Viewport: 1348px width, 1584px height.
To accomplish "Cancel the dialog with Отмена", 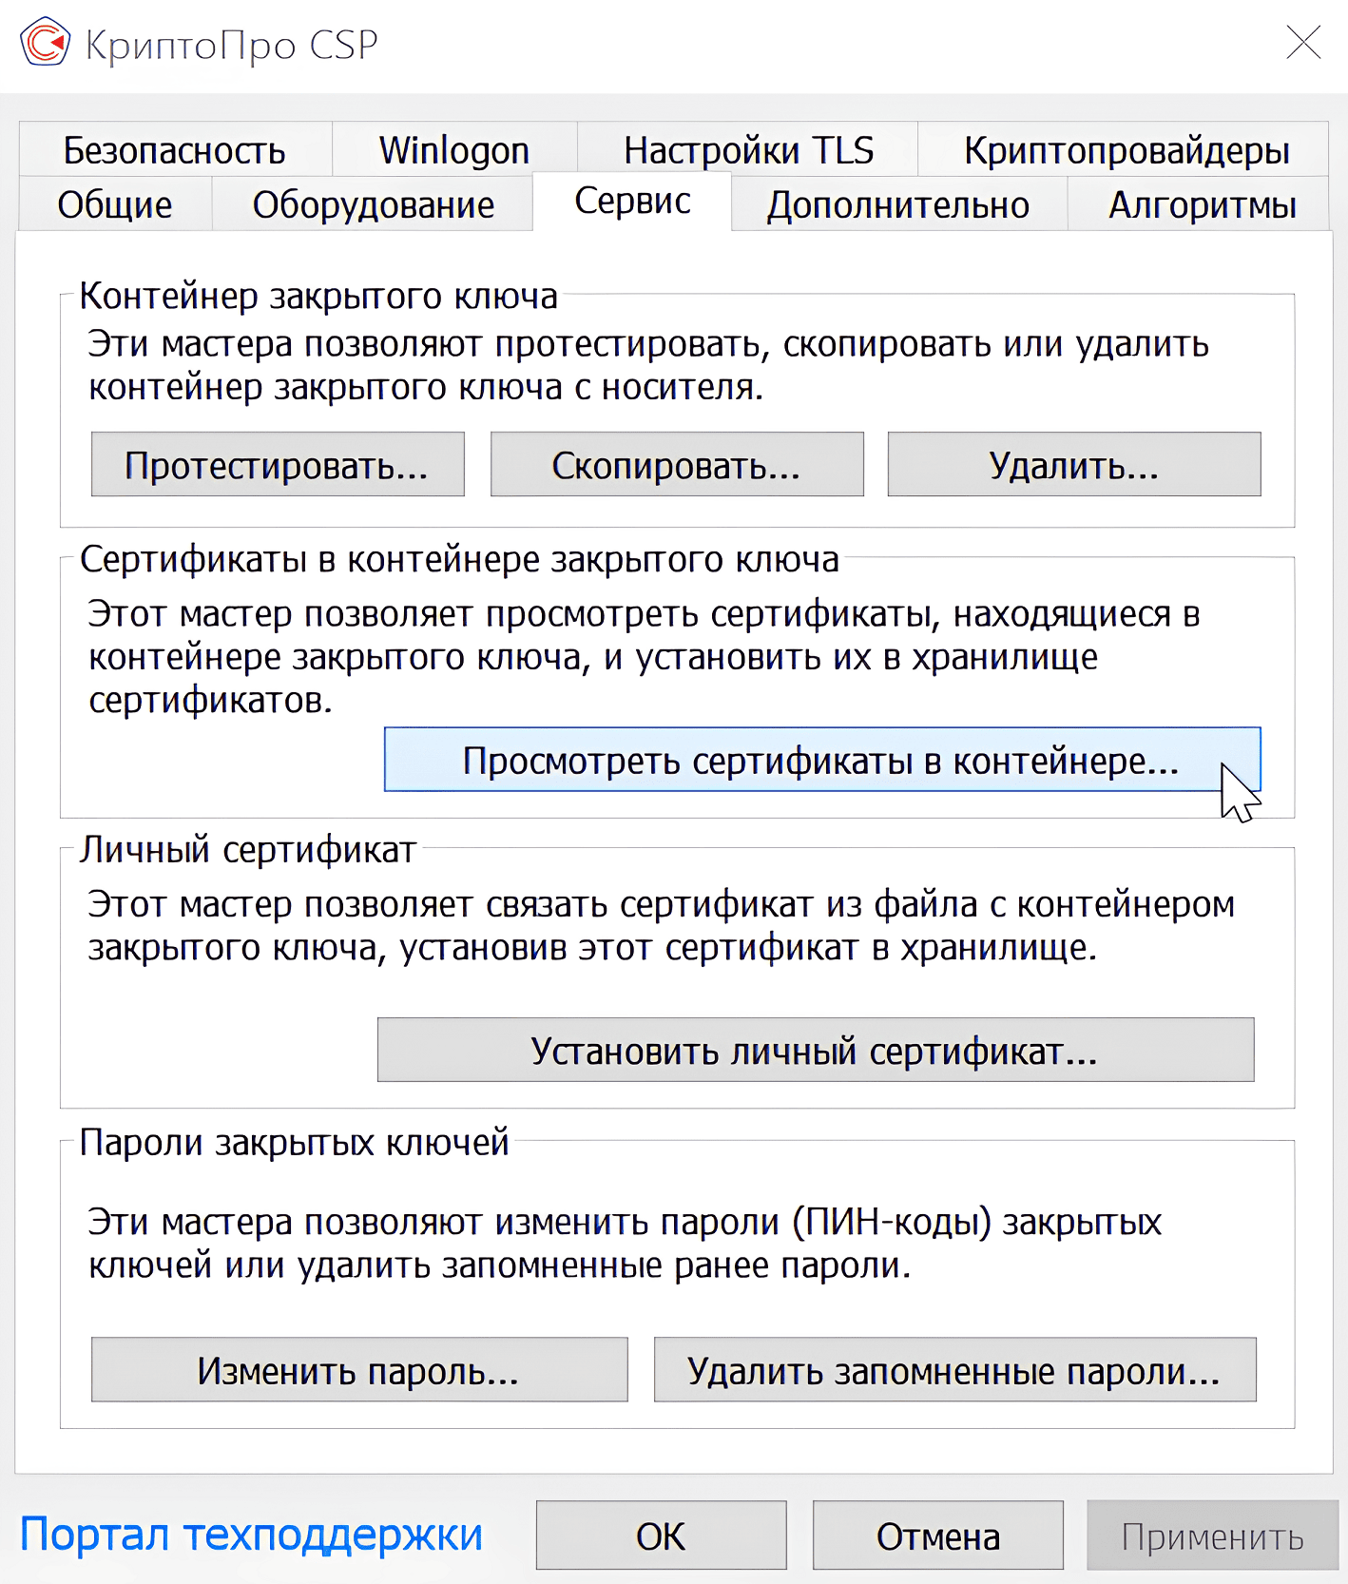I will (937, 1536).
